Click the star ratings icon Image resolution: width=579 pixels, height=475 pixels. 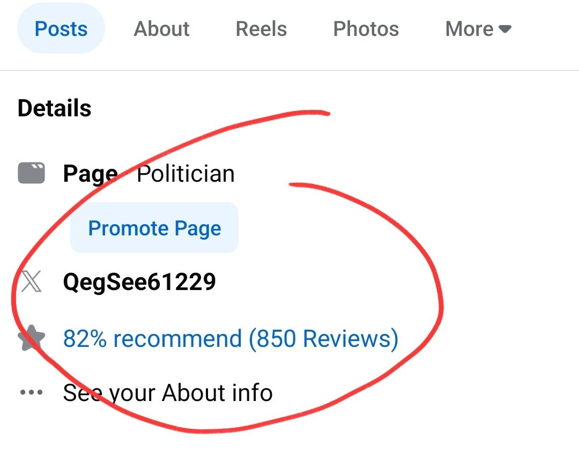click(x=32, y=338)
